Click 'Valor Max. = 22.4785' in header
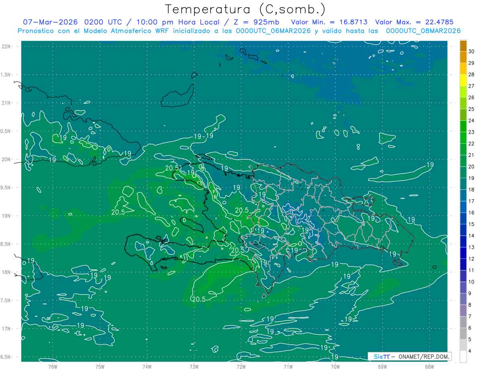The image size is (482, 372). (x=414, y=22)
